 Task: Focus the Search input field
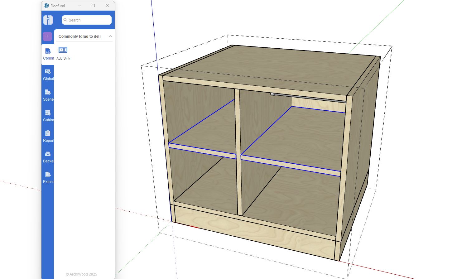[89, 20]
